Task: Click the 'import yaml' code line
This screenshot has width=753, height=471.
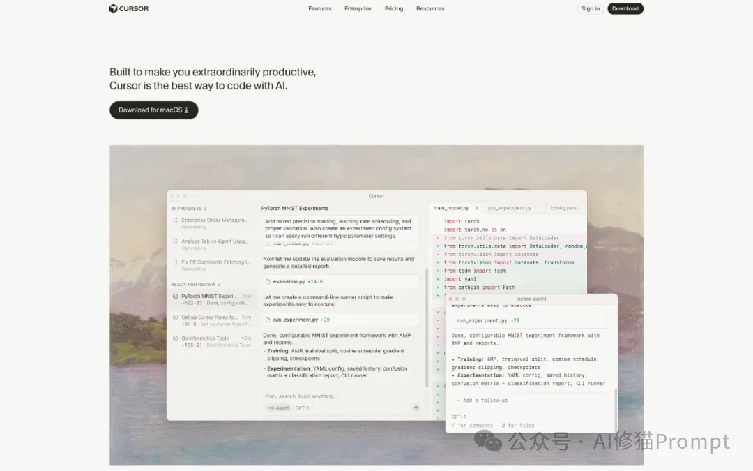Action: [x=460, y=279]
